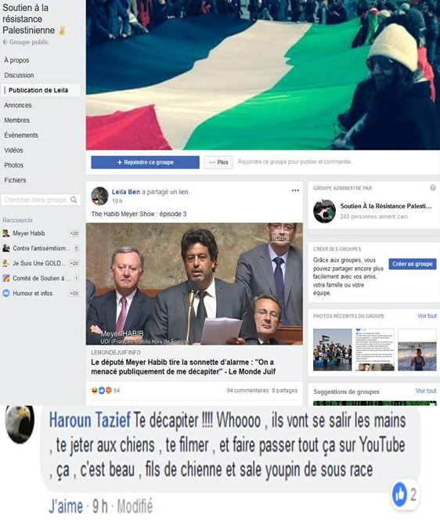Image resolution: width=440 pixels, height=520 pixels.
Task: Click the Créer un groupe button
Action: coord(413,264)
